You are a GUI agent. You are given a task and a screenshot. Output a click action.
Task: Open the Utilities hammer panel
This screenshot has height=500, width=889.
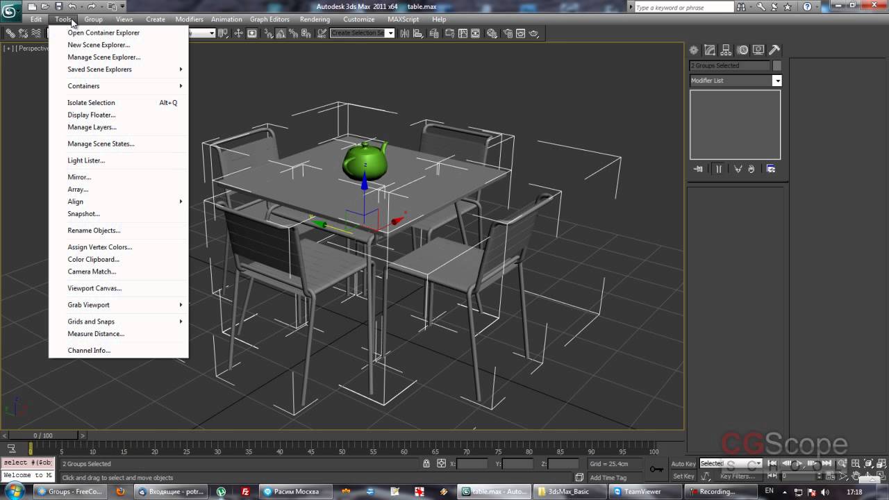(x=774, y=50)
